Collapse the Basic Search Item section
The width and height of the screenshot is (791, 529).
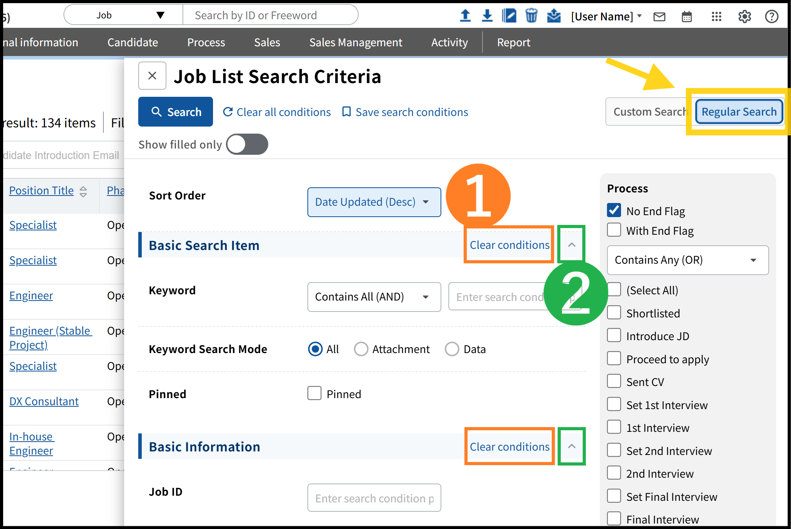click(571, 245)
